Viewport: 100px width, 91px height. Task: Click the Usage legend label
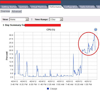pyautogui.click(x=53, y=89)
